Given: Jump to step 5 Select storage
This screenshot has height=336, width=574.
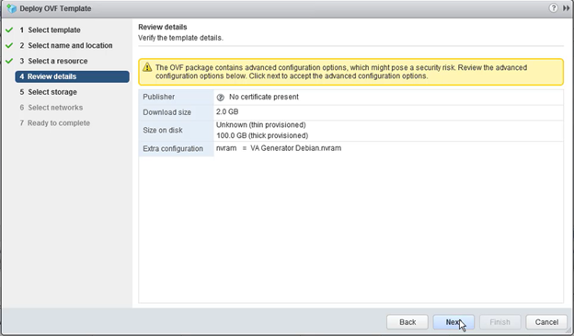Looking at the screenshot, I should pos(49,92).
